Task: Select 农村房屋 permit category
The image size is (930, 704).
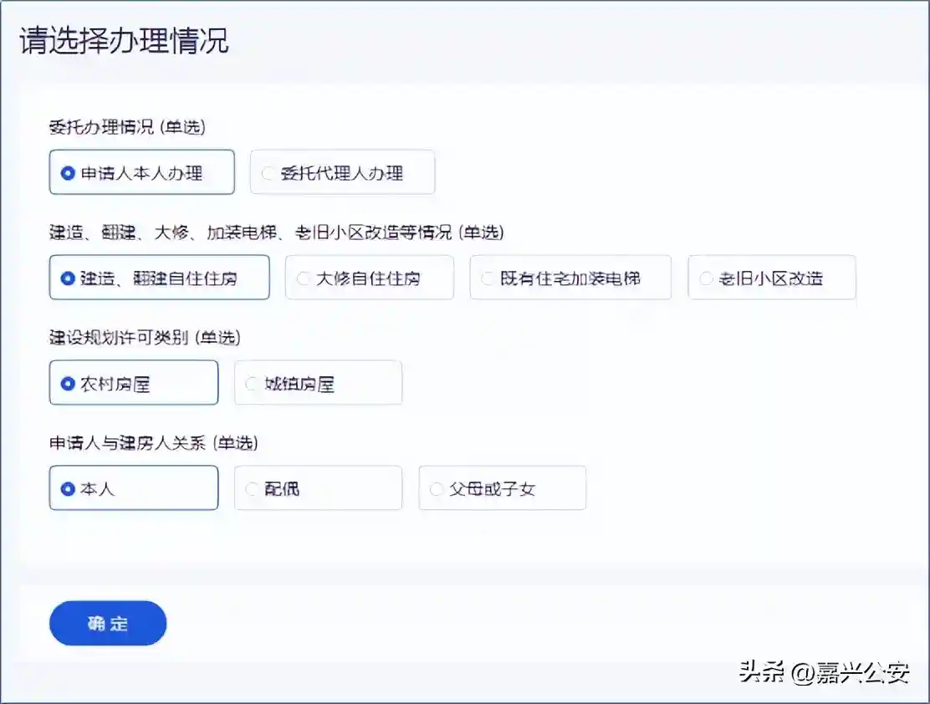Action: pyautogui.click(x=133, y=384)
